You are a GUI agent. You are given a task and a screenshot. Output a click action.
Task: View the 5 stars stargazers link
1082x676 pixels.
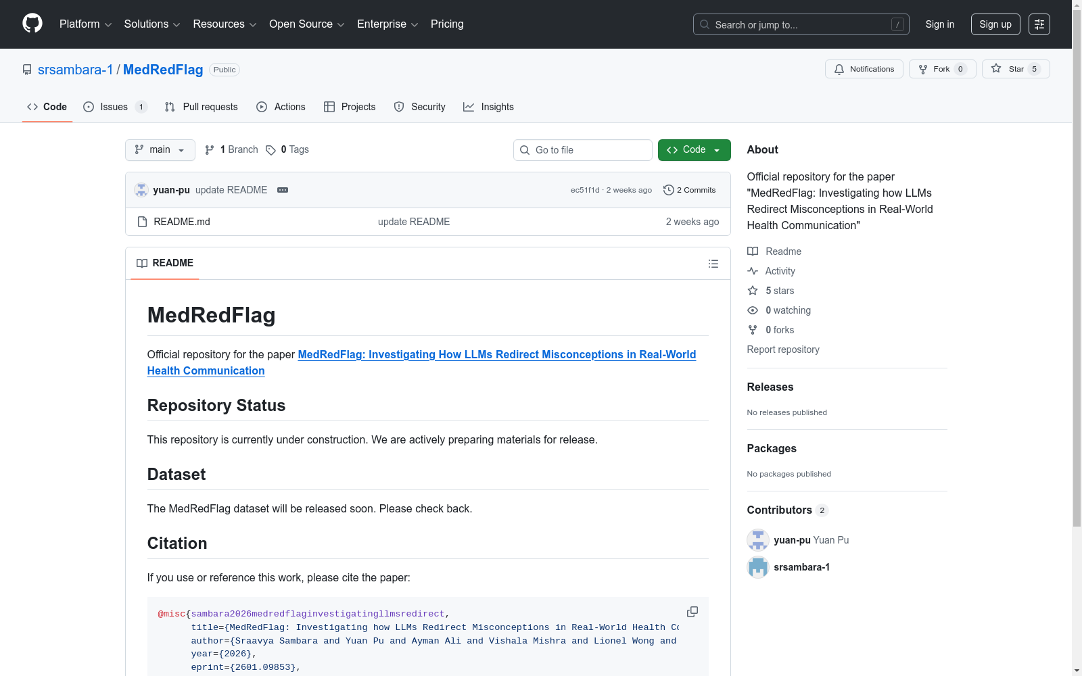pos(771,291)
